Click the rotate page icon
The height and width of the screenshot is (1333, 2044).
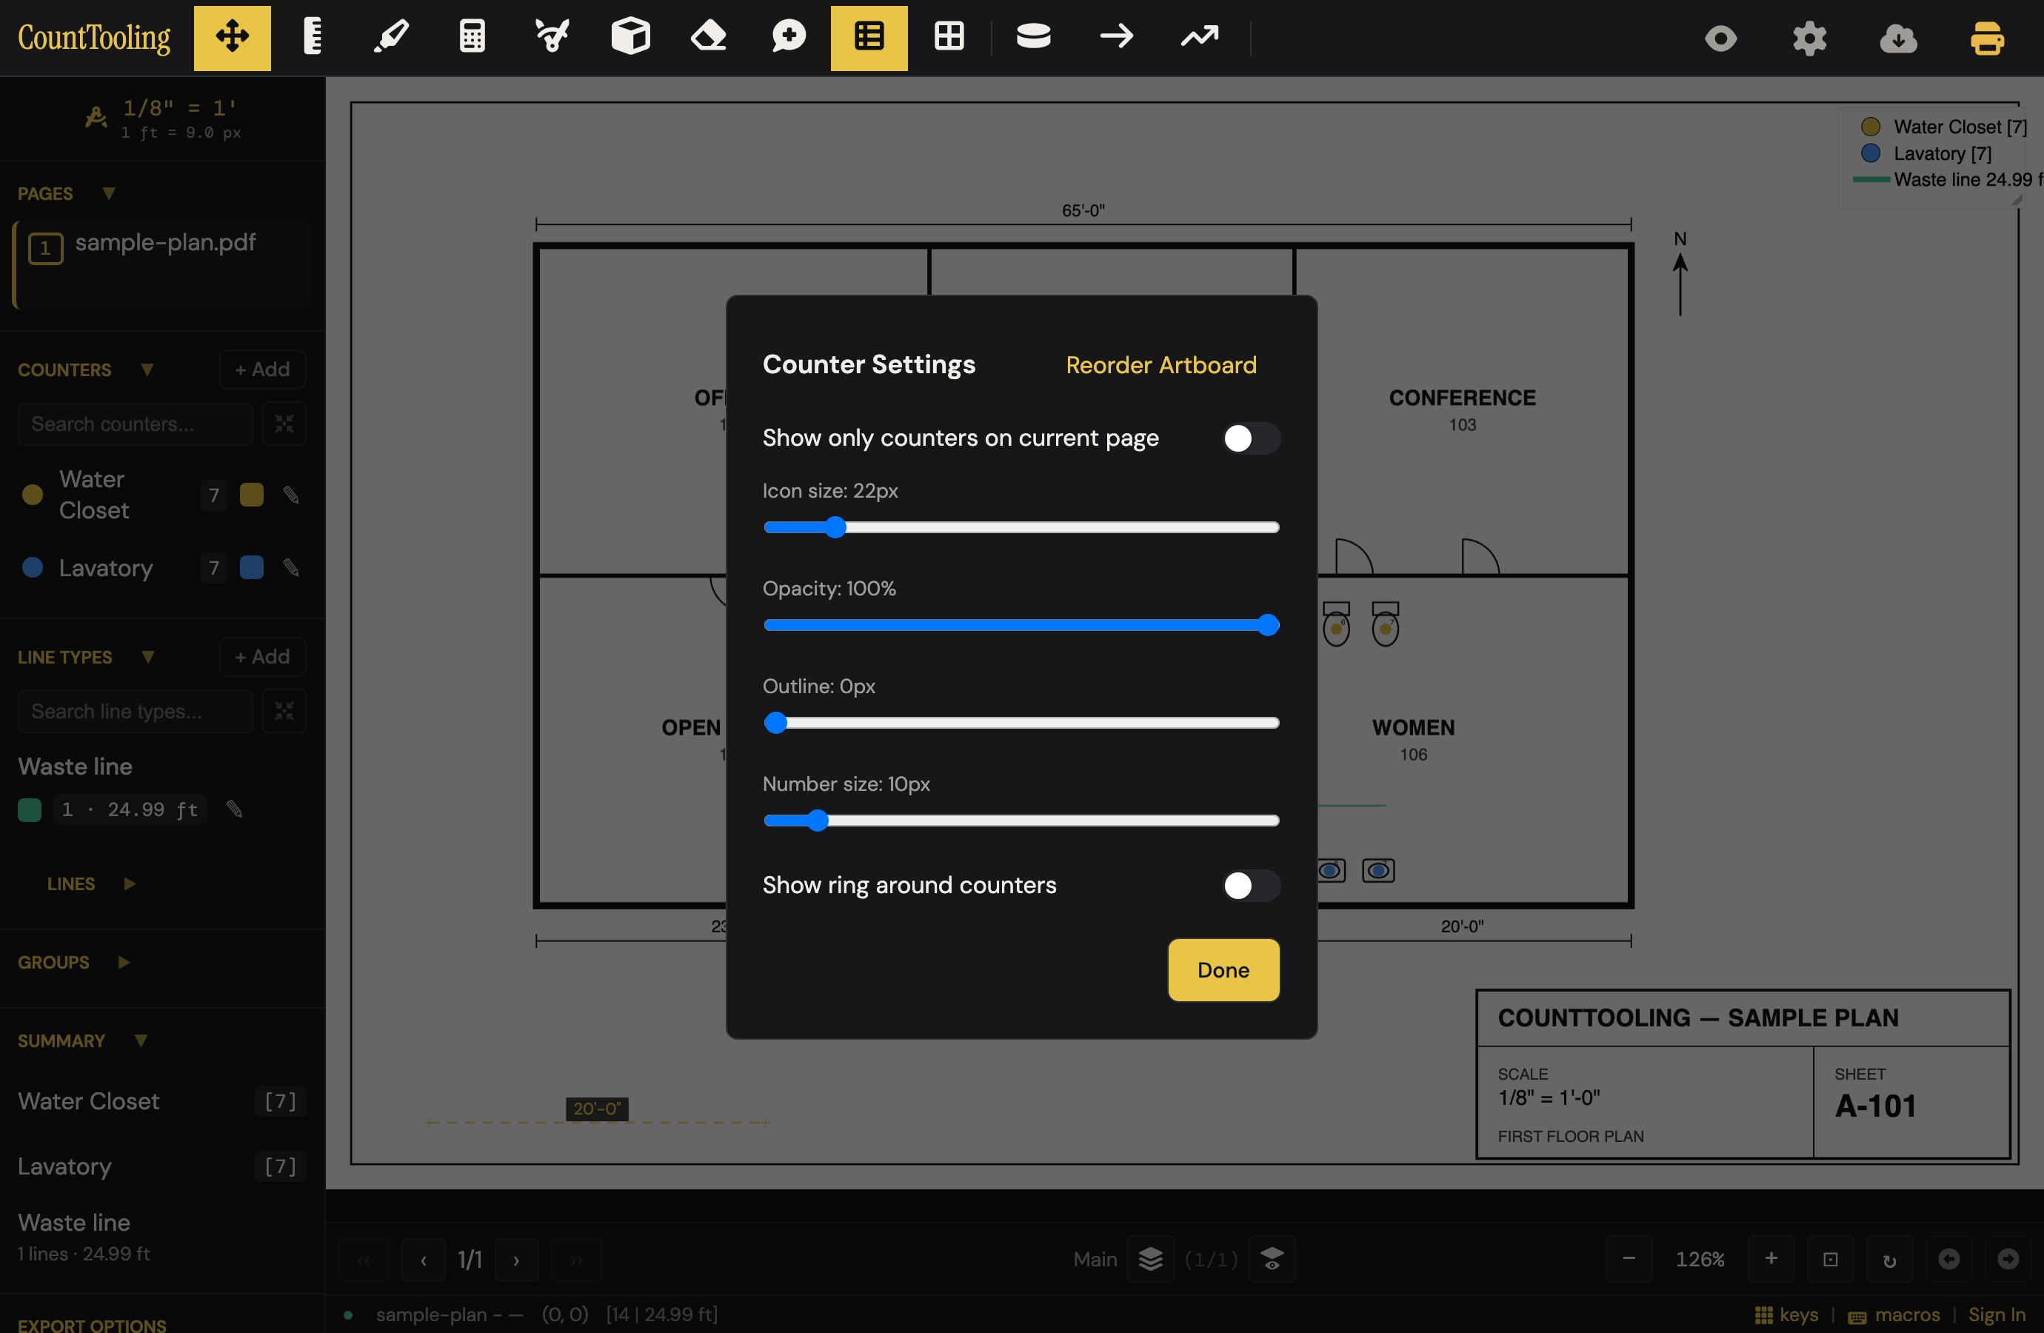pyautogui.click(x=1889, y=1259)
